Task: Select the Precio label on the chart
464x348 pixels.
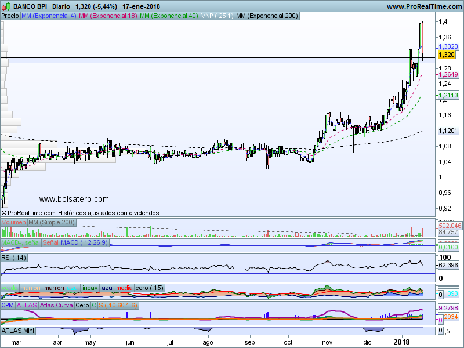Action: [10, 16]
